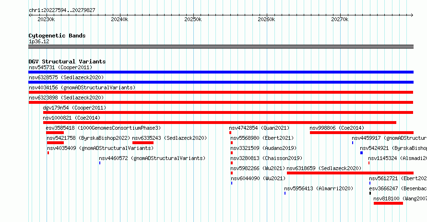The height and width of the screenshot is (222, 427).
Task: Click the Cytogenetic Bands track heading
Action: point(57,36)
